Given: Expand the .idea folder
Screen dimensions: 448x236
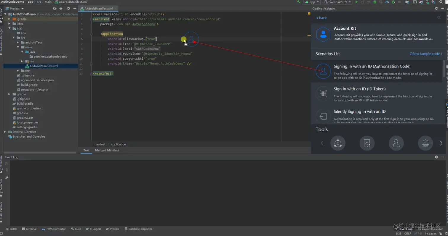Looking at the screenshot, I should [10, 24].
